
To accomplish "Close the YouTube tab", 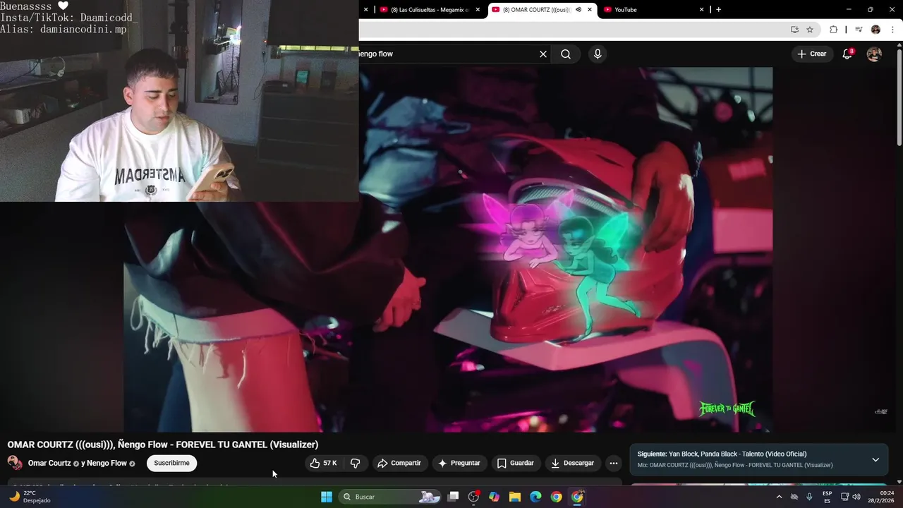I will (x=702, y=10).
